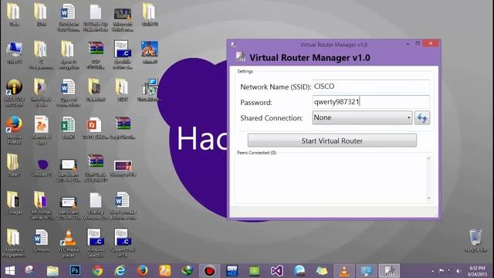Select the This PC desktop icon
Viewport: 494px width, 278px height.
14,53
